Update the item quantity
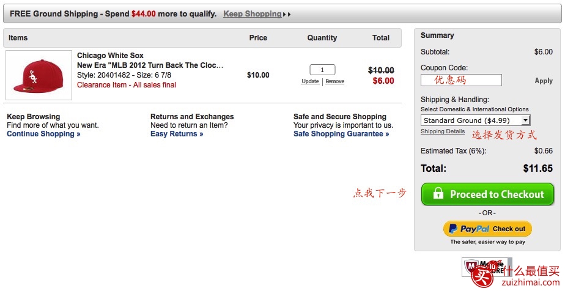Viewport: 565px width, 291px height. 310,81
